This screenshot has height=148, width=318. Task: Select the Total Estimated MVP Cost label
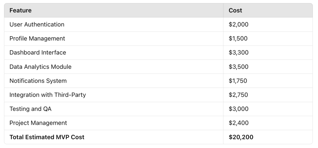47,137
